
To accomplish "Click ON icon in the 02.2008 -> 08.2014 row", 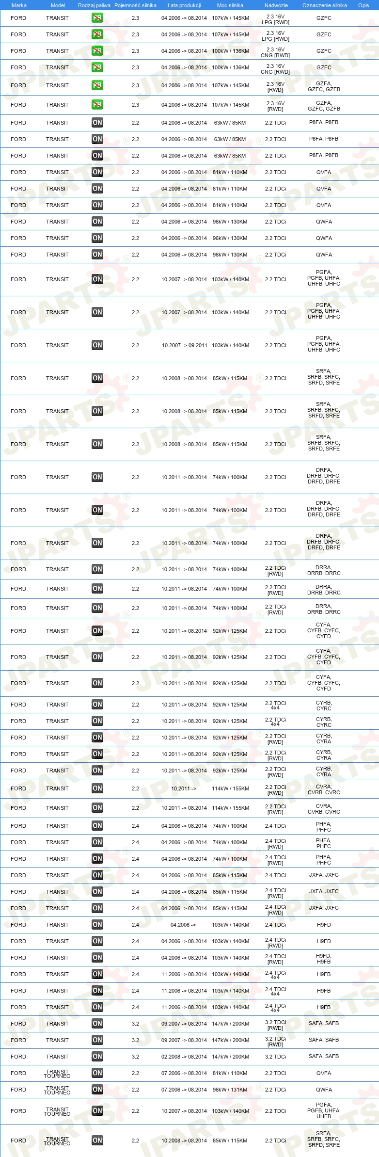I will coord(97,1057).
